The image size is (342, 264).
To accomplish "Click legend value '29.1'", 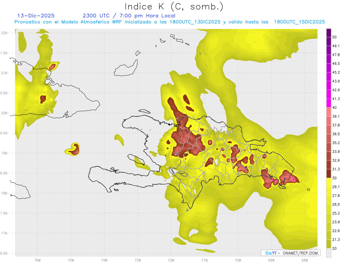I will 336,187.
